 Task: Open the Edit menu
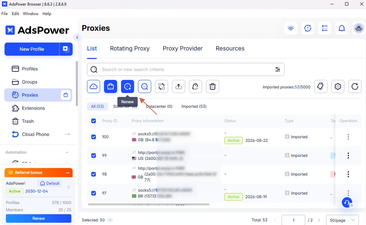[x=15, y=14]
